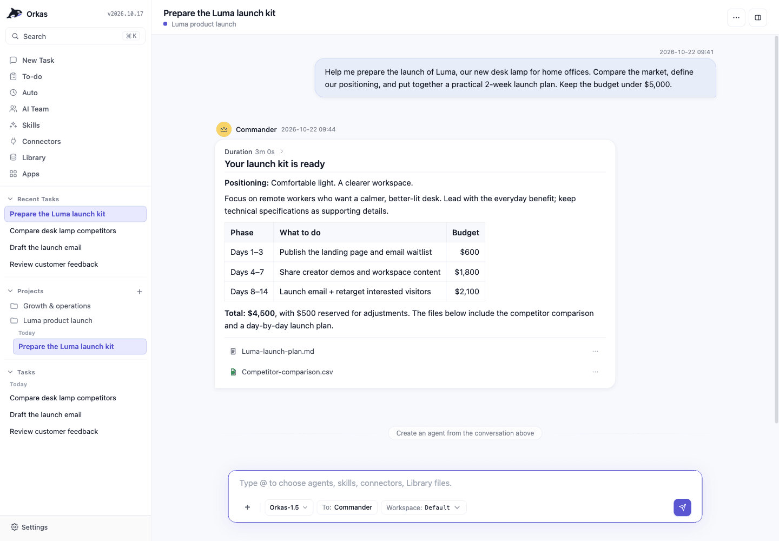The image size is (779, 541).
Task: Click the plus attachment icon in message box
Action: point(247,507)
